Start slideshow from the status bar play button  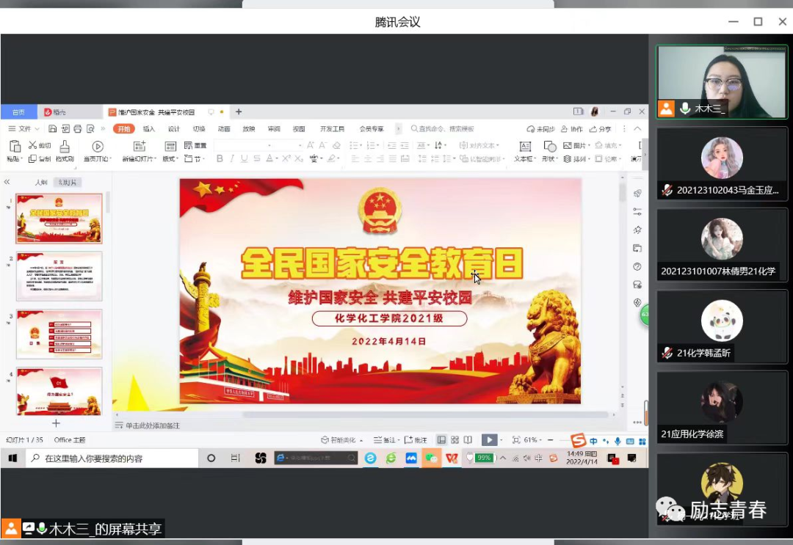point(488,440)
